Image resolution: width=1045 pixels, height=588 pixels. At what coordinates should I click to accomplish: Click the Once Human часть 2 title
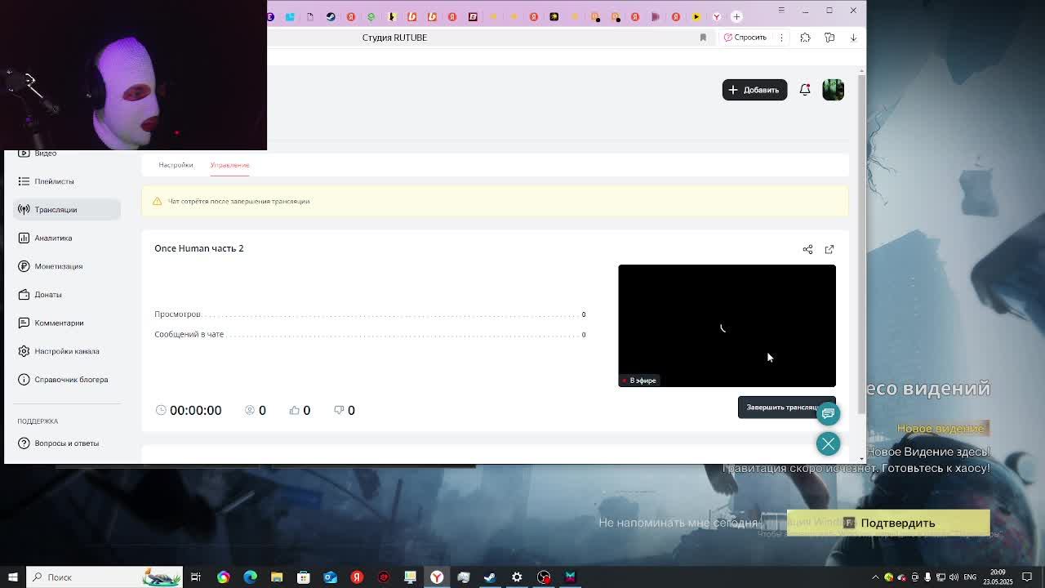(199, 248)
